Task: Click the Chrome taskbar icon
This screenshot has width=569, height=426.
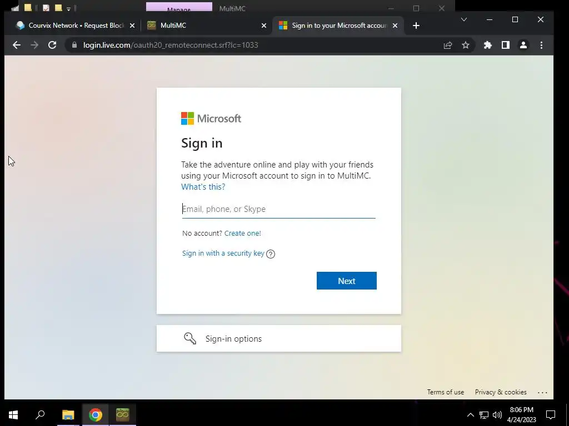Action: click(x=96, y=415)
